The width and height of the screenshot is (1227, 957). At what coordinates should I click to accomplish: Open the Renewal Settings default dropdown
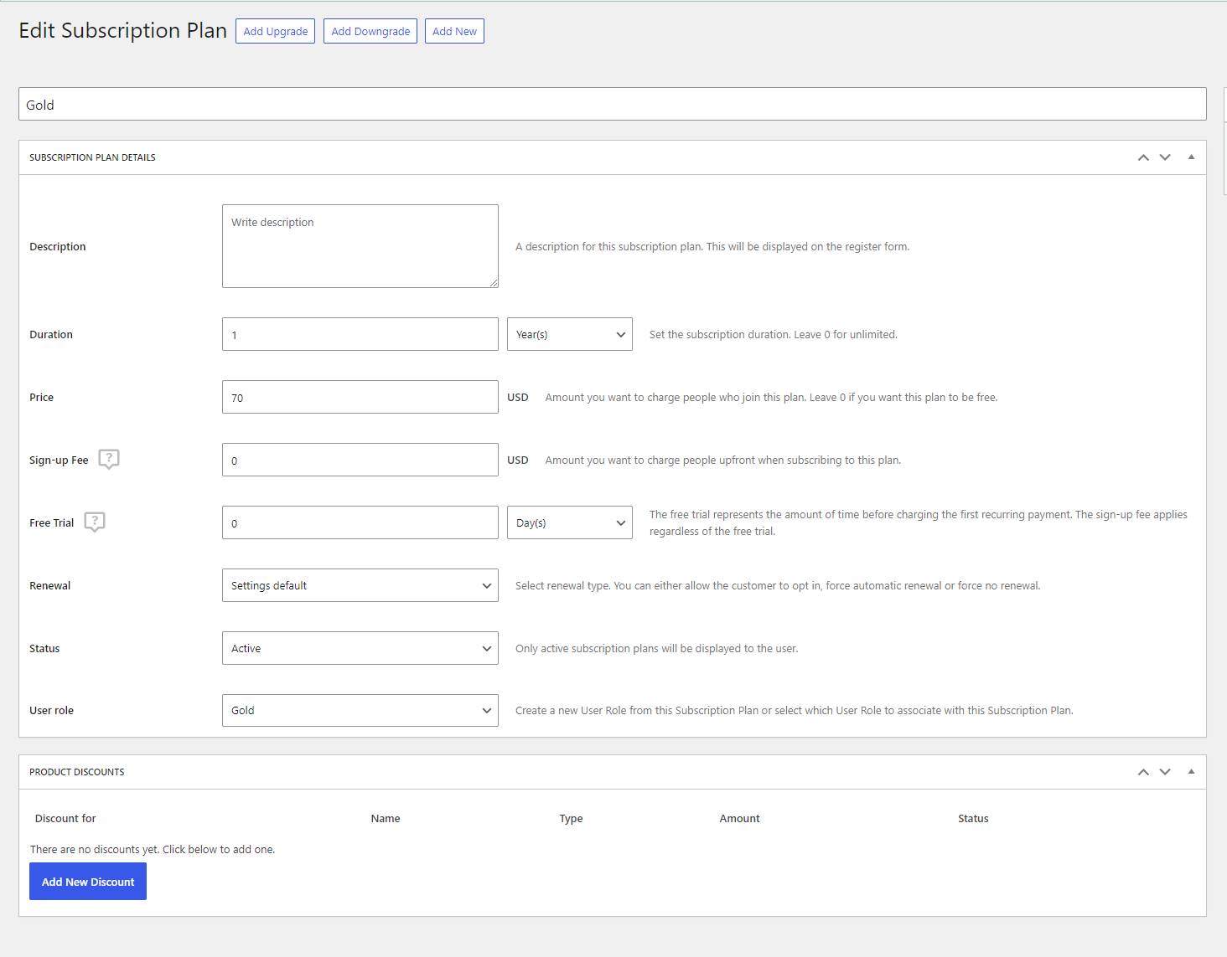360,585
